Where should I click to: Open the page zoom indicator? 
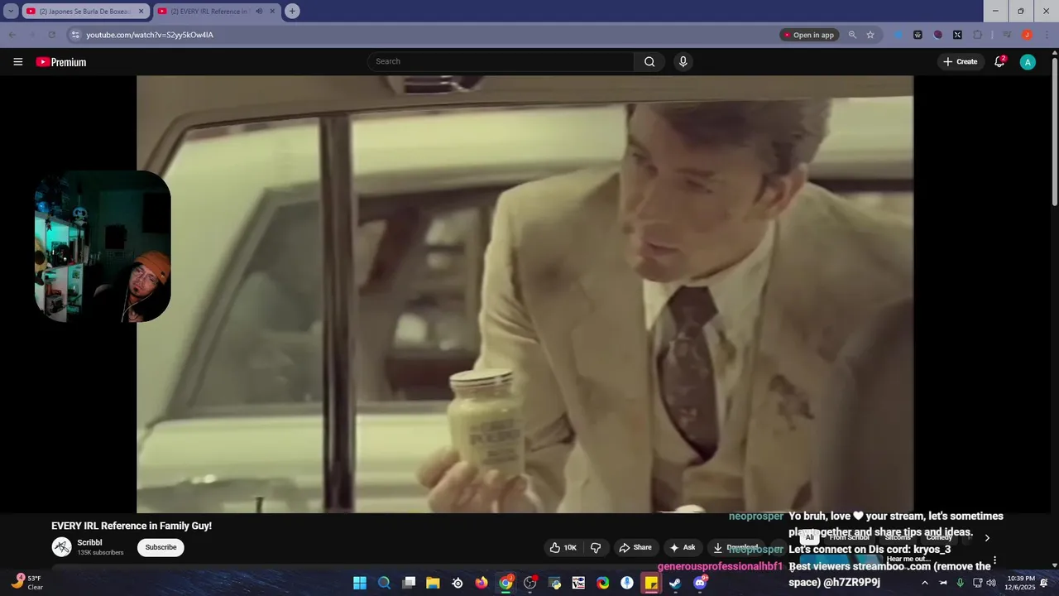(x=852, y=35)
